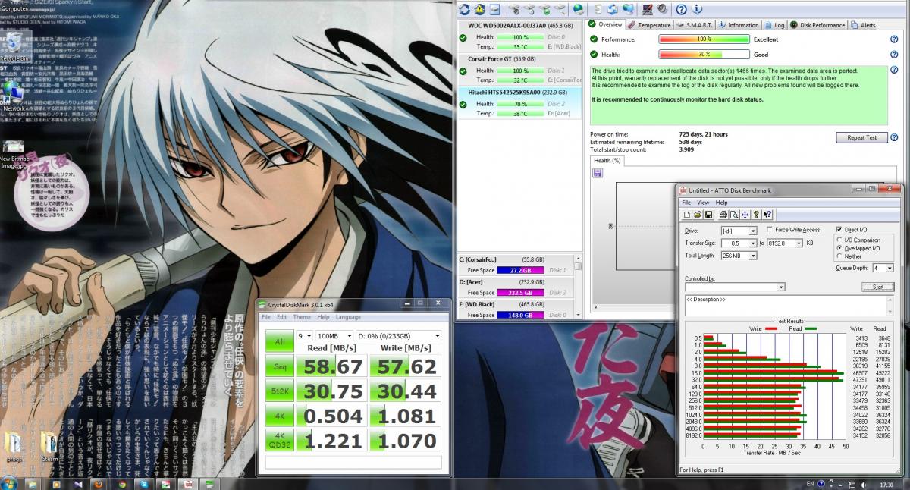The height and width of the screenshot is (490, 910).
Task: Open the Transfer Size maximum dropdown (8192.0)
Action: pyautogui.click(x=799, y=243)
